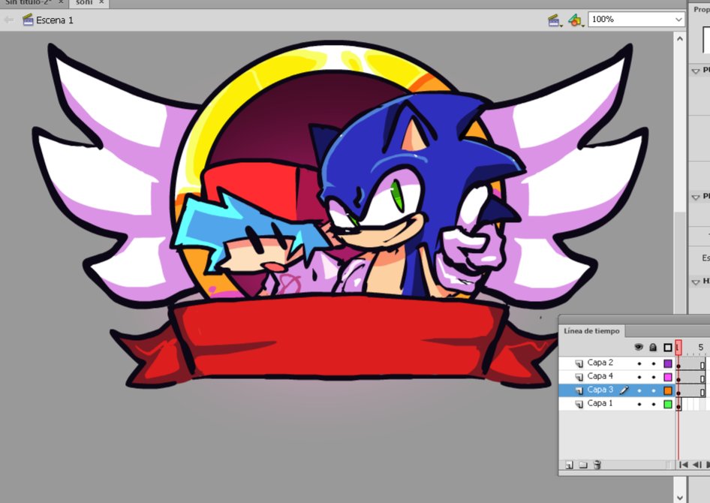
Task: Go to the first frame
Action: 684,465
